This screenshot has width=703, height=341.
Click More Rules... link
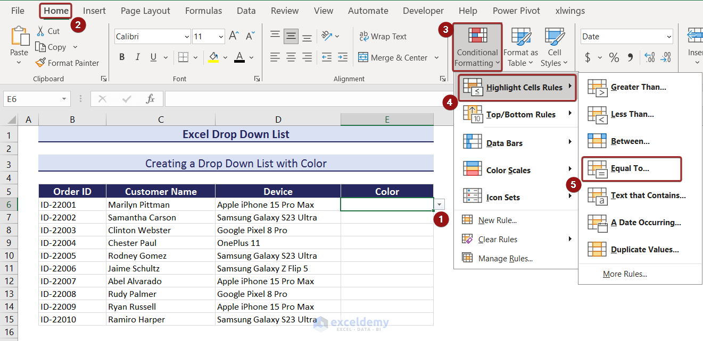point(625,274)
